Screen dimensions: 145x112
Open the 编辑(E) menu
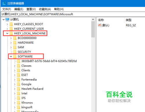pos(19,9)
